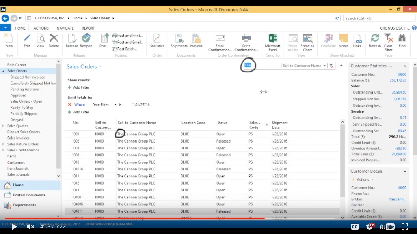Click Customer No. 10000 in Customer Statistics
This screenshot has width=417, height=234.
[x=402, y=74]
